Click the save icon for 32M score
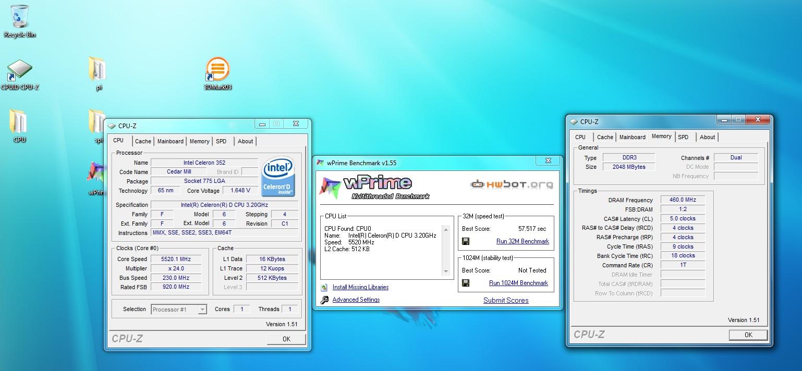The image size is (802, 371). tap(466, 241)
